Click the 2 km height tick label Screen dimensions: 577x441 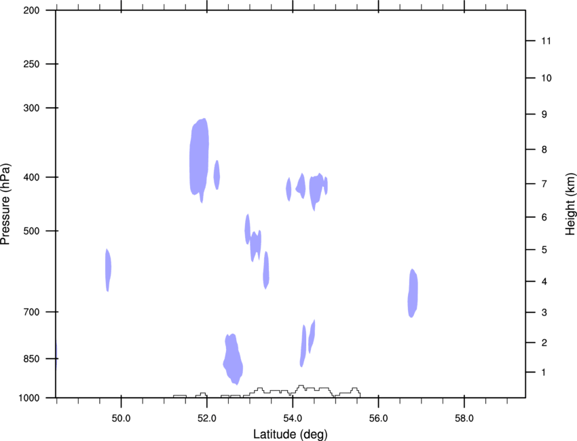(544, 343)
